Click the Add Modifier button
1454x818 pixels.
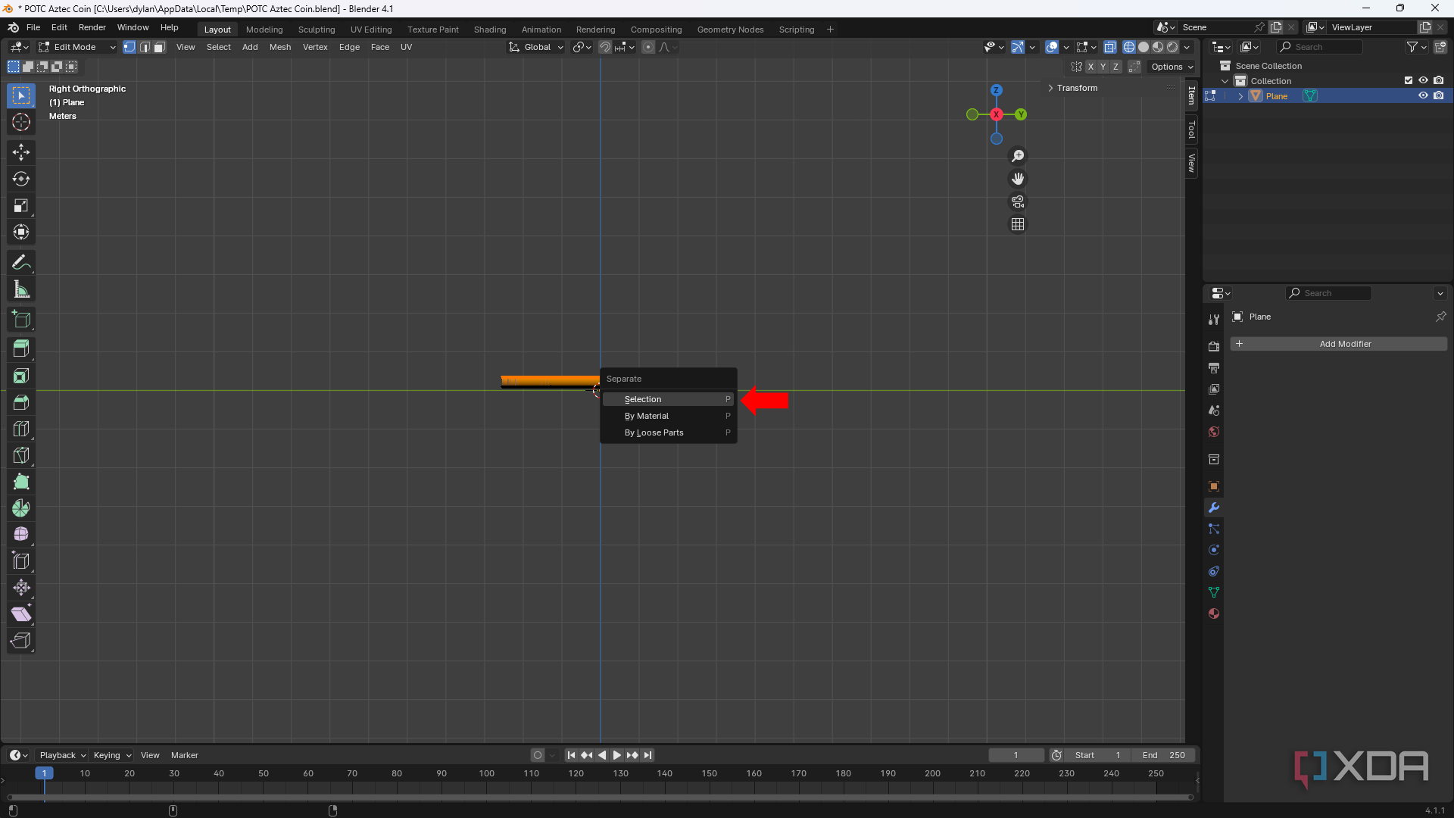(1344, 344)
